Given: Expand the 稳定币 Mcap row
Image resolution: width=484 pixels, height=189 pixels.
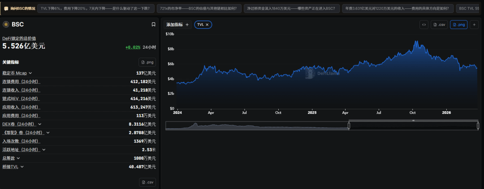Looking at the screenshot, I should 30,73.
